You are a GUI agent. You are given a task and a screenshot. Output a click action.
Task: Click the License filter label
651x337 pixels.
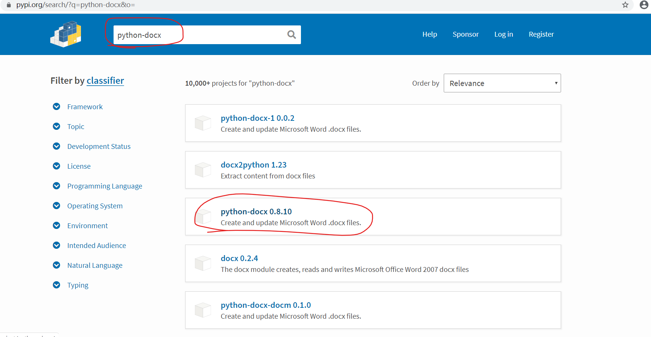[x=79, y=166]
